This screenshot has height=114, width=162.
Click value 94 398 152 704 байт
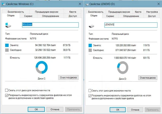click(46, 45)
